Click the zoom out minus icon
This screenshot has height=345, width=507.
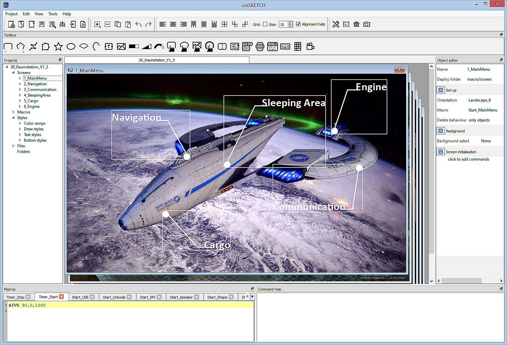107,24
